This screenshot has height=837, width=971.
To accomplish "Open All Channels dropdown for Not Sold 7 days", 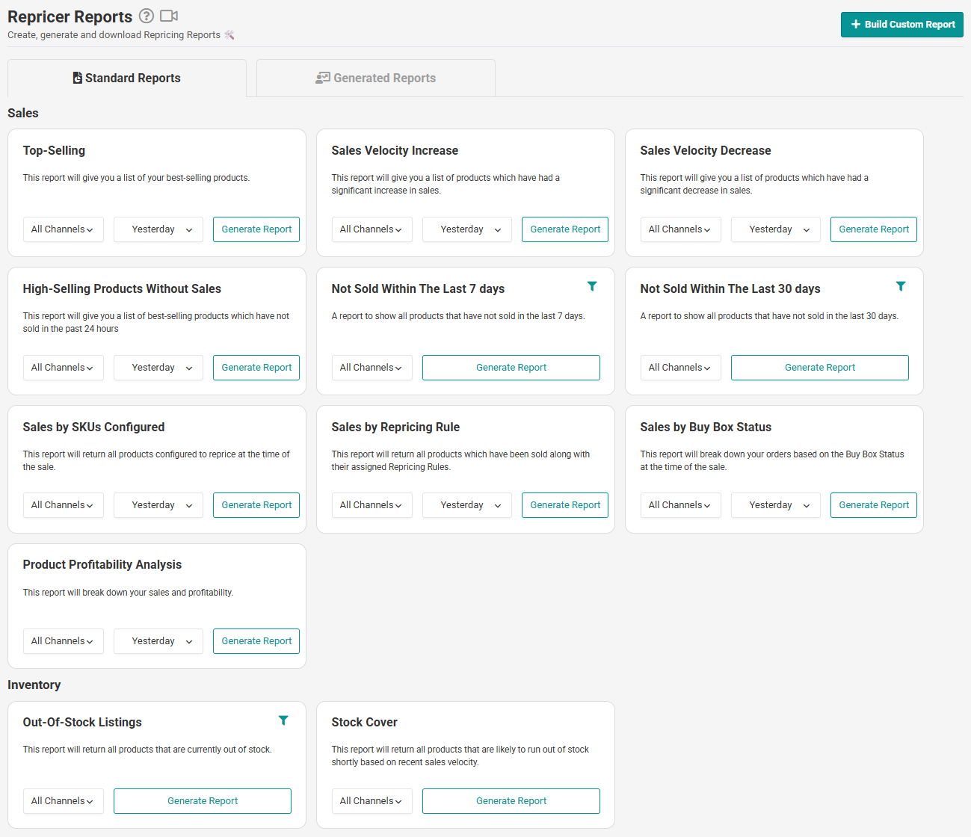I will click(x=372, y=368).
